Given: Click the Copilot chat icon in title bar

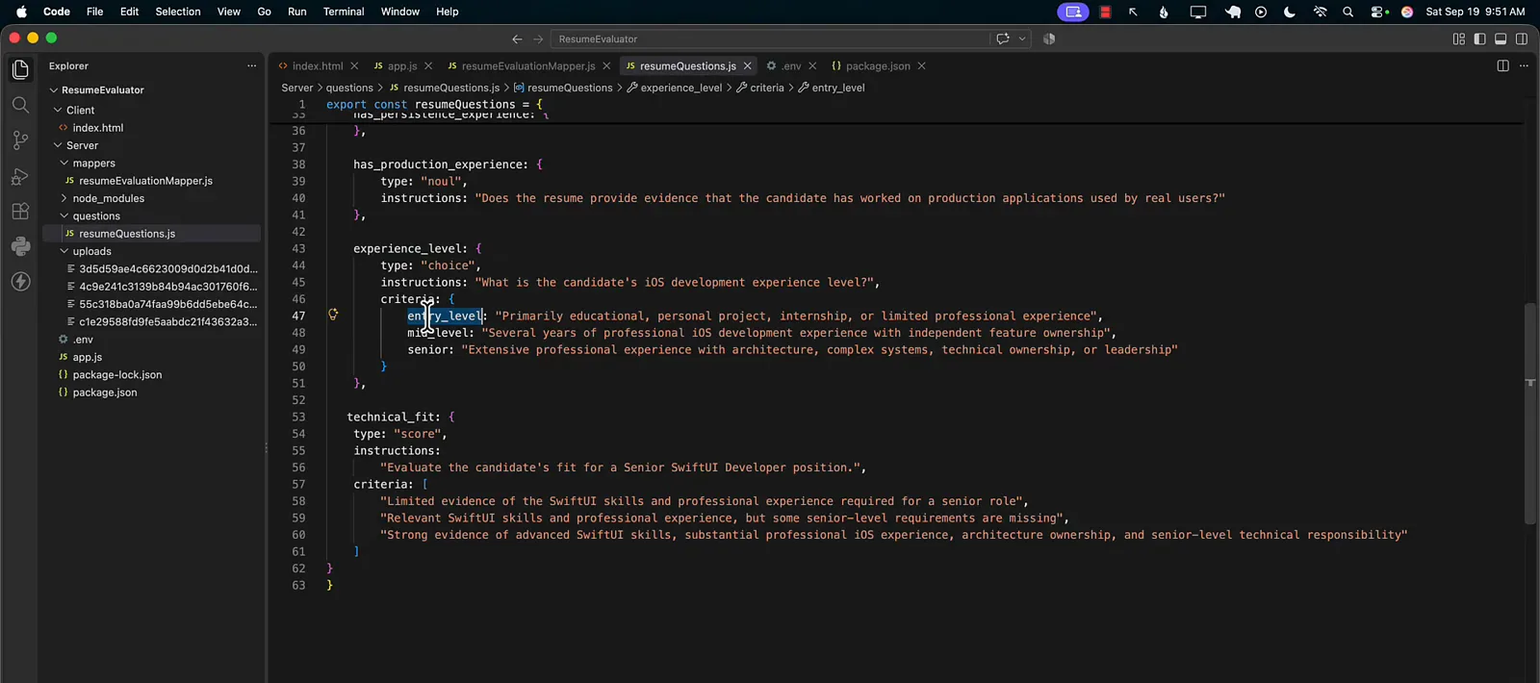Looking at the screenshot, I should tap(1003, 38).
